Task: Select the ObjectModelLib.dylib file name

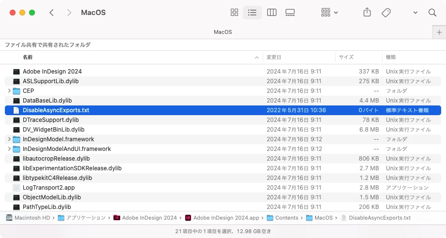Action: (x=52, y=197)
